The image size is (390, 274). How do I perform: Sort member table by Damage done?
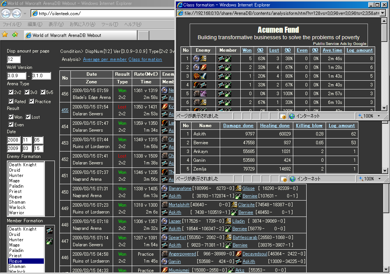(x=238, y=126)
